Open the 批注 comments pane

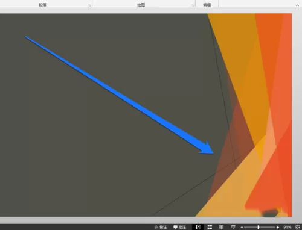180,227
